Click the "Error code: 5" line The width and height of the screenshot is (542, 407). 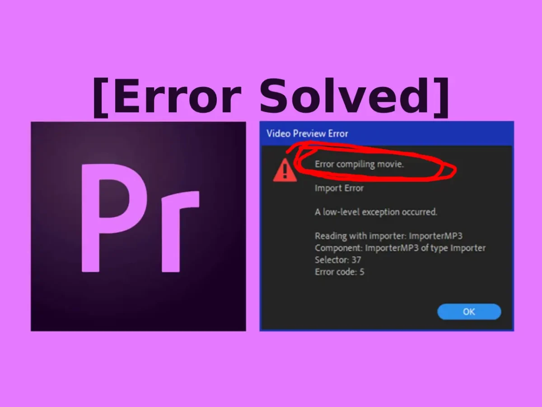[x=340, y=272]
